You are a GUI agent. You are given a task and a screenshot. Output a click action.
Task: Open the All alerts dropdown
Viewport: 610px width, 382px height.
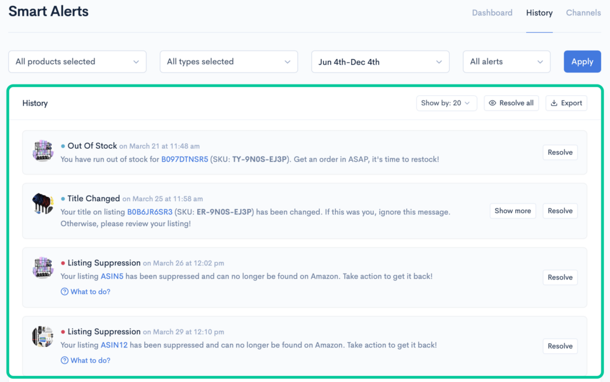(x=506, y=61)
